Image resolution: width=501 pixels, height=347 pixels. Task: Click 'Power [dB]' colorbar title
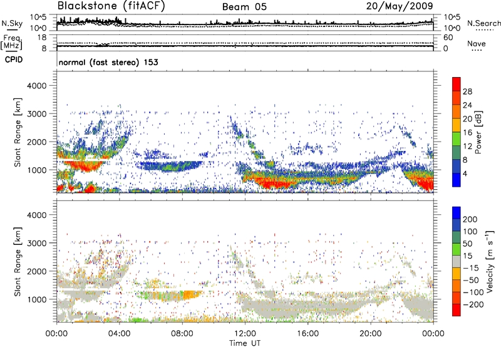pyautogui.click(x=478, y=132)
